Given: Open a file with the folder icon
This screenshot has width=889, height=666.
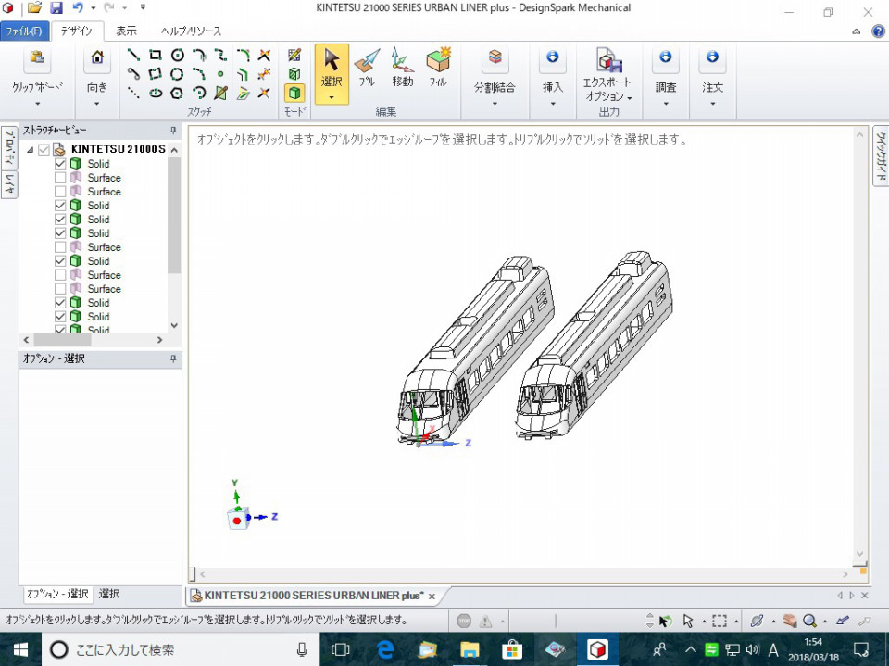Looking at the screenshot, I should (x=35, y=8).
